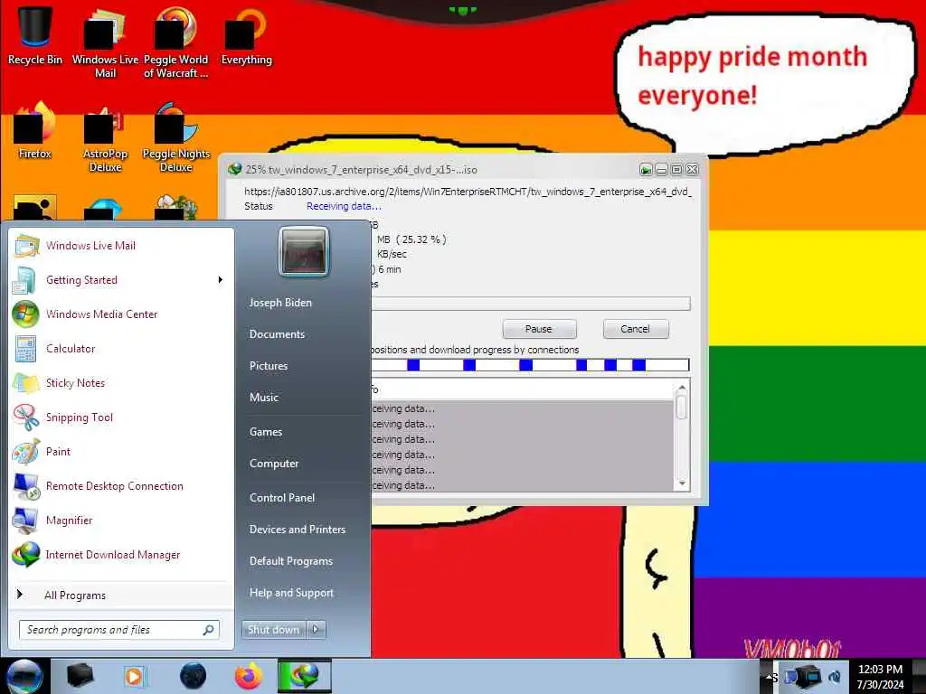This screenshot has height=694, width=926.
Task: Open Documents from the Start menu
Action: [277, 334]
